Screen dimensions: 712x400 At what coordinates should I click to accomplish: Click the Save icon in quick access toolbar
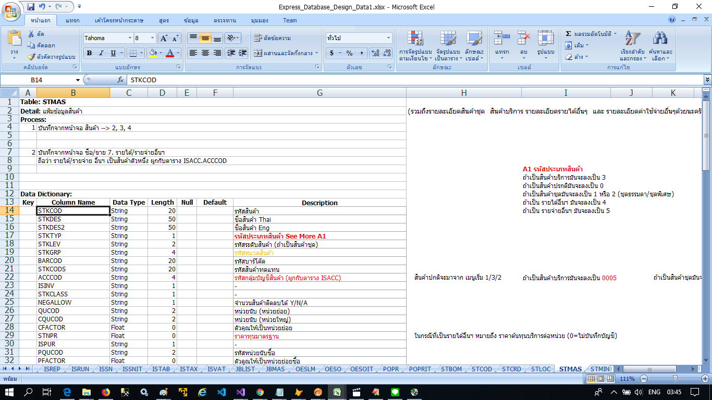point(31,7)
